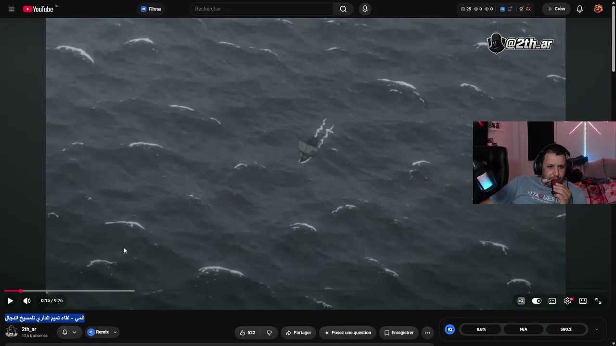
Task: Open the 2th_ar channel avatar
Action: [x=12, y=332]
